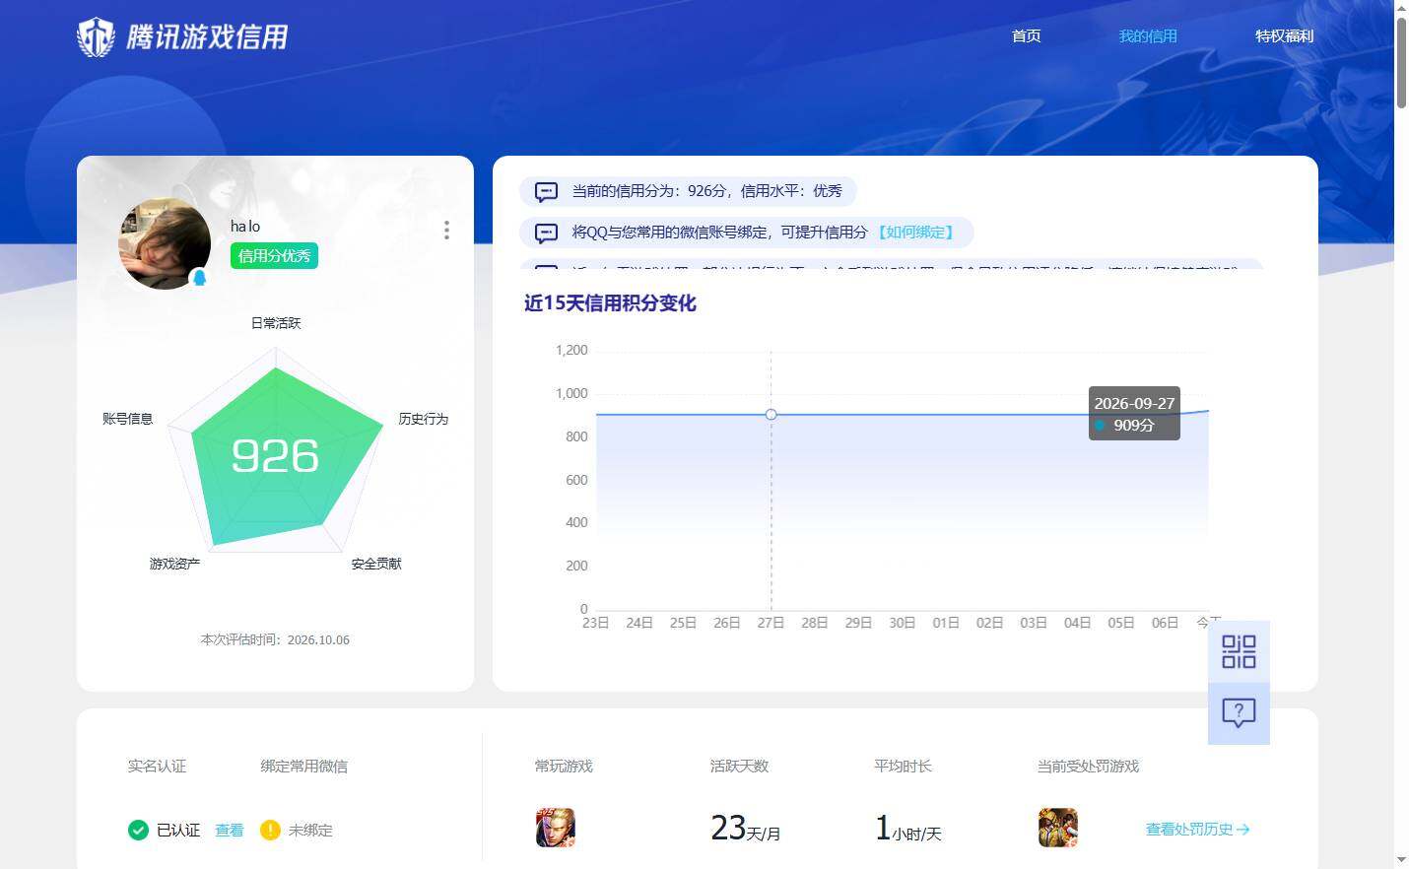Open the three-dot menu on profile card
This screenshot has height=869, width=1409.
(446, 230)
